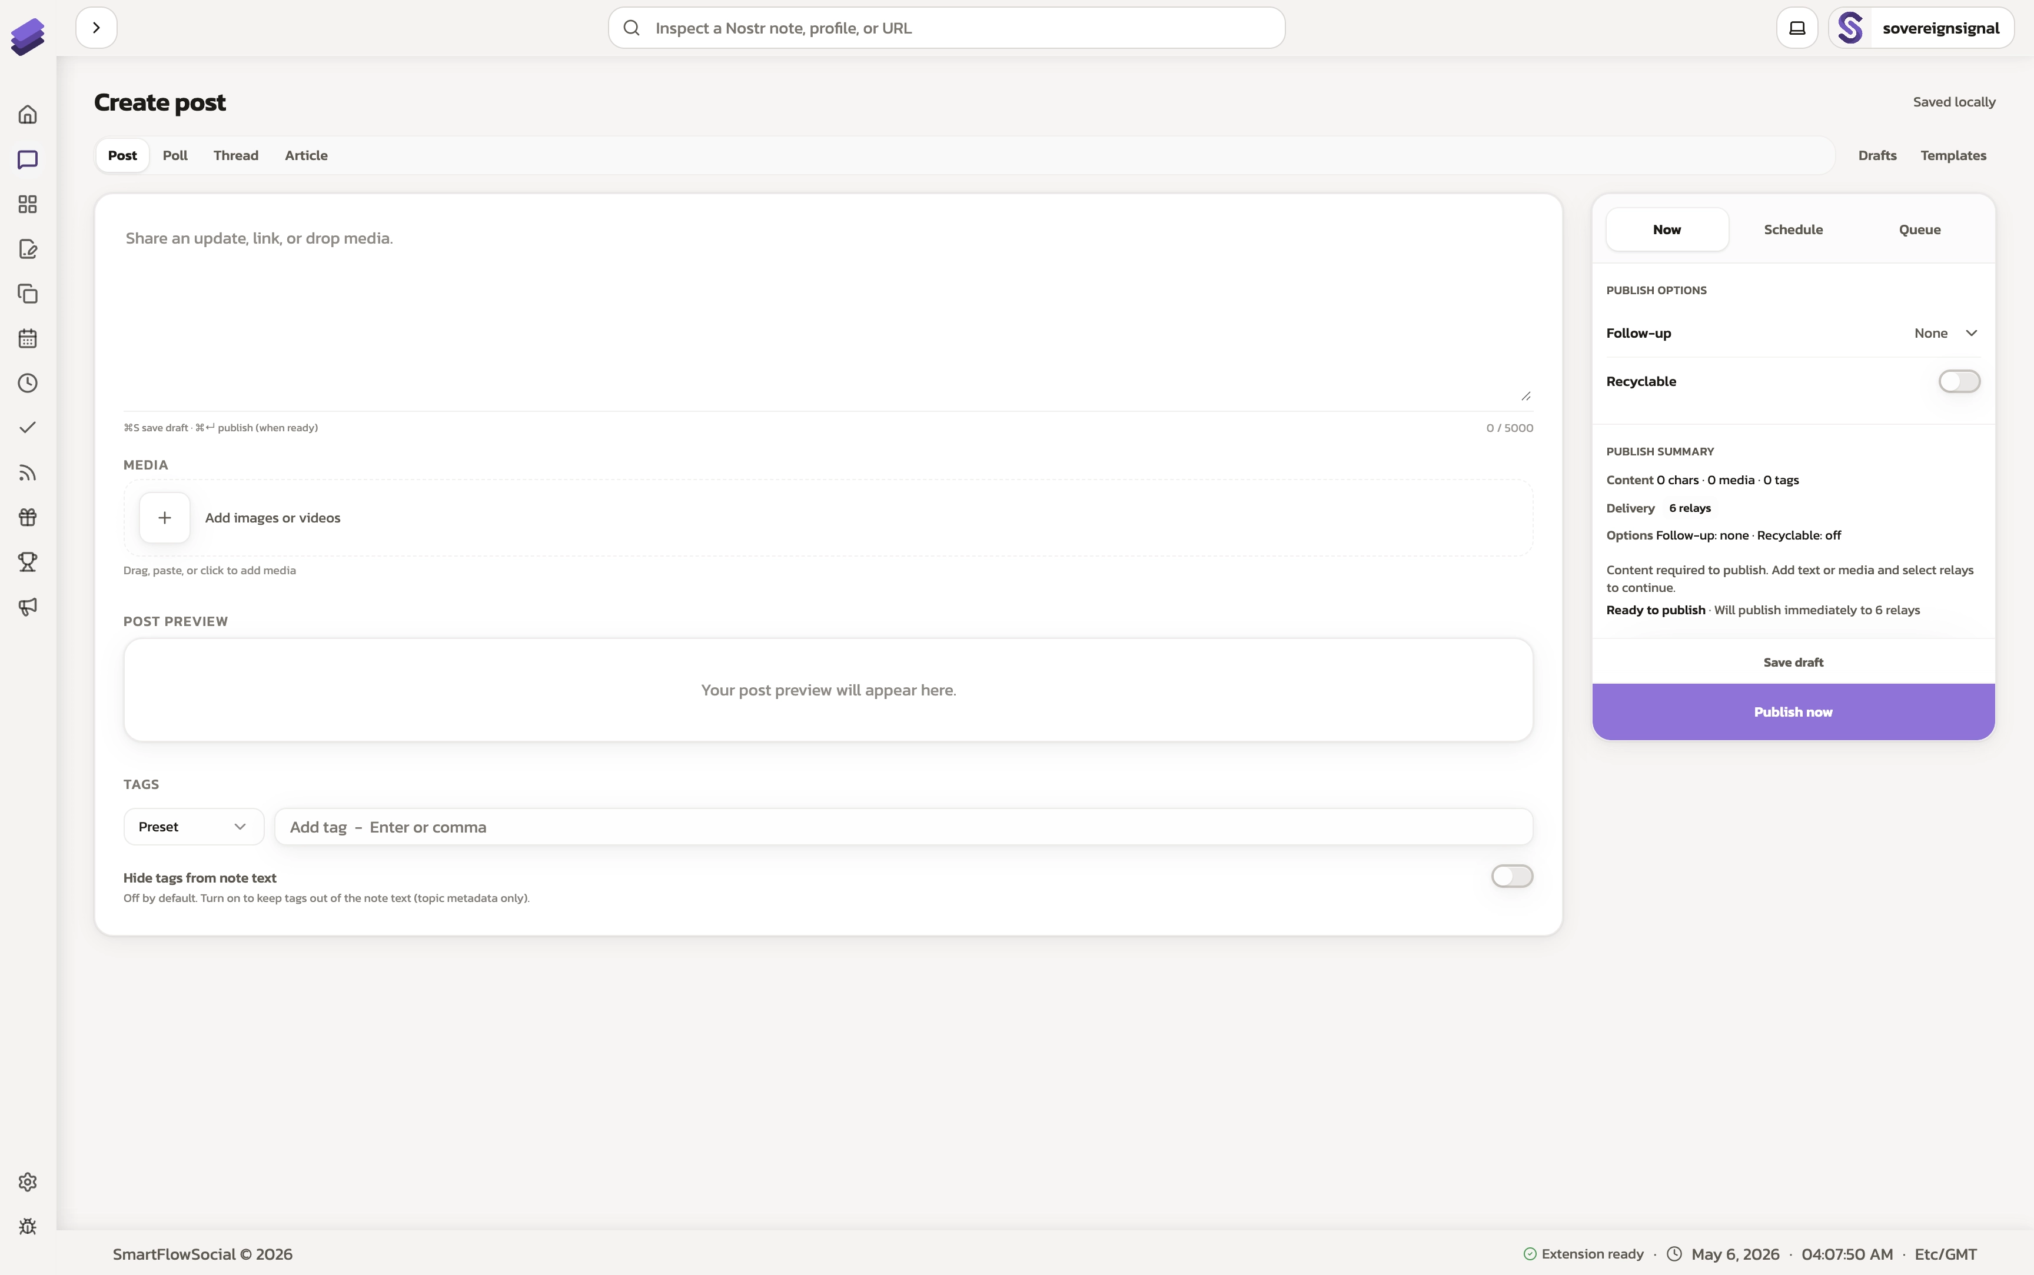Click the Drag, paste, or click hint text

coord(209,570)
